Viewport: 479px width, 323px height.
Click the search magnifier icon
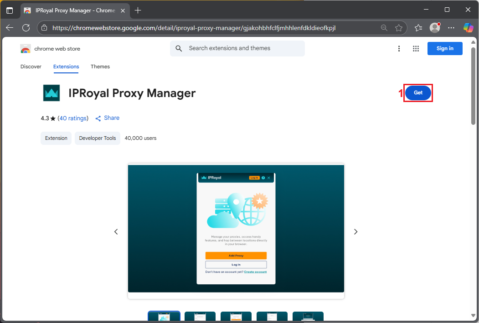pyautogui.click(x=179, y=48)
